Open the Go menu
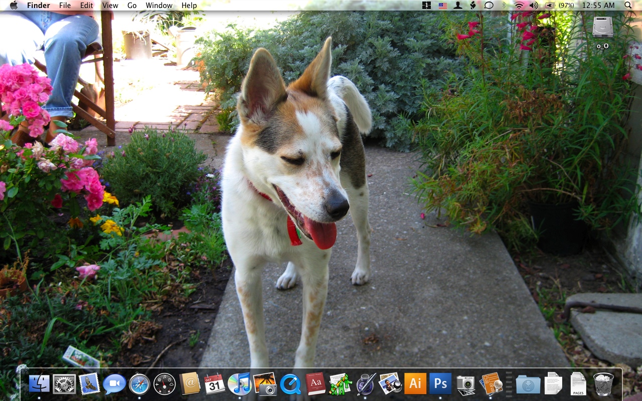Screen dimensions: 642x401 click(x=132, y=5)
